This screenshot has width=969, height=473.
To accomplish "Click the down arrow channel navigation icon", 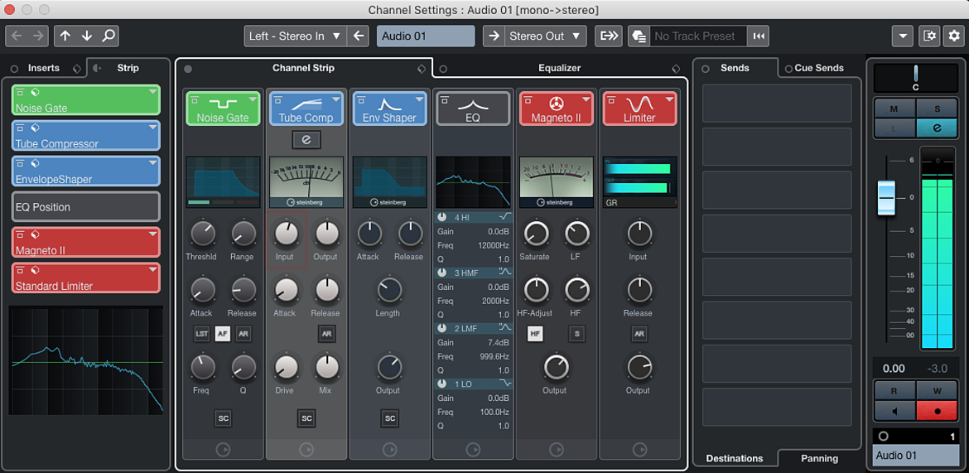I will click(x=86, y=36).
